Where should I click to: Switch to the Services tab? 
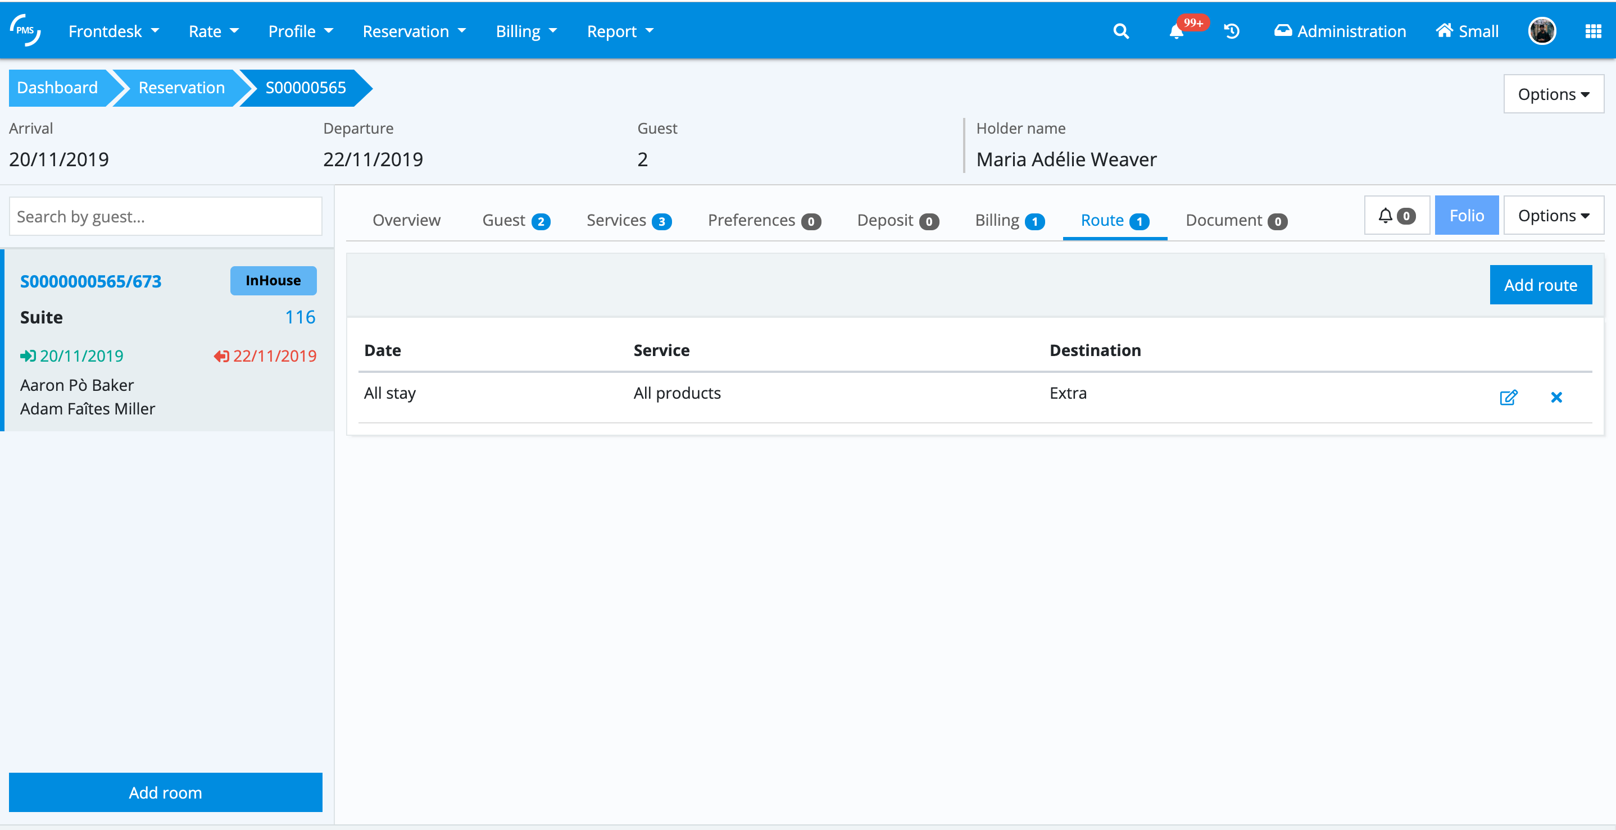(629, 220)
